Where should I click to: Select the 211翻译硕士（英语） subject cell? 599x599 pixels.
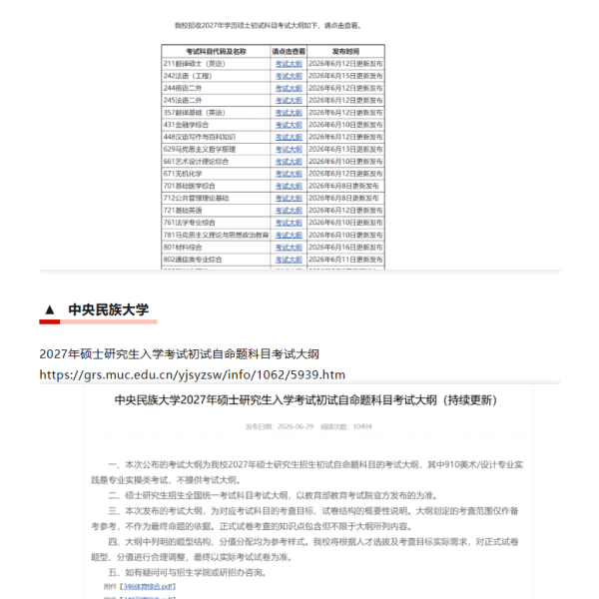tap(216, 64)
